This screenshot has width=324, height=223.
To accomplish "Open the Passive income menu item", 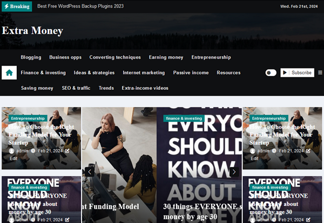I will 191,73.
